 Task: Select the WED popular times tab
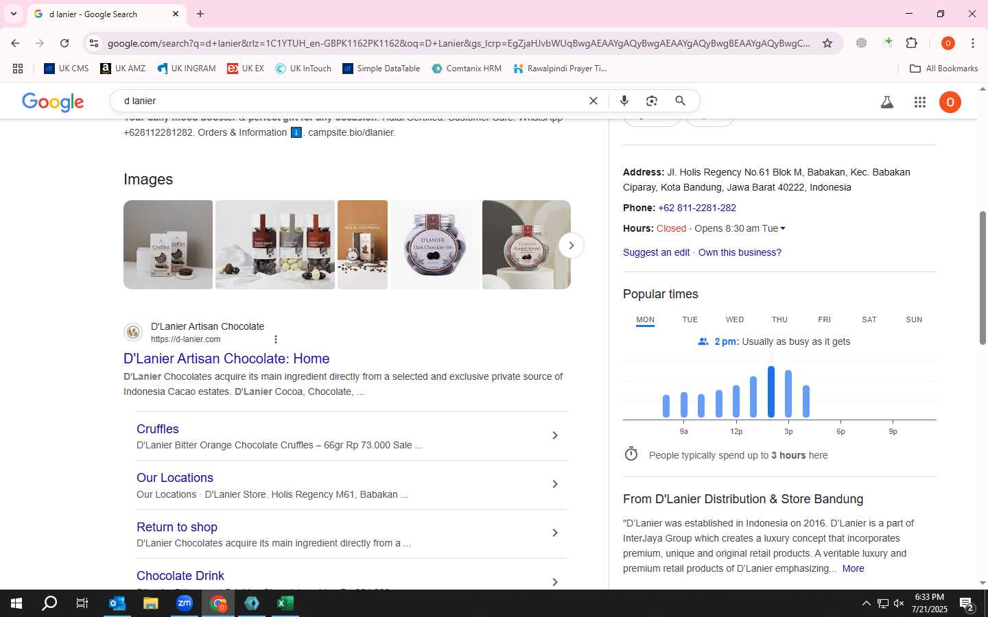(735, 319)
